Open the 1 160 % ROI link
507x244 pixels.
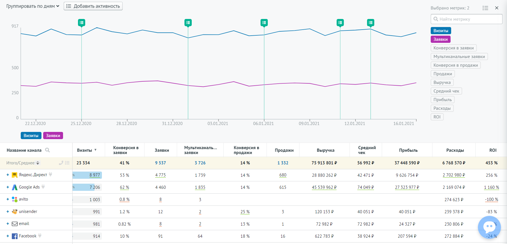click(491, 187)
